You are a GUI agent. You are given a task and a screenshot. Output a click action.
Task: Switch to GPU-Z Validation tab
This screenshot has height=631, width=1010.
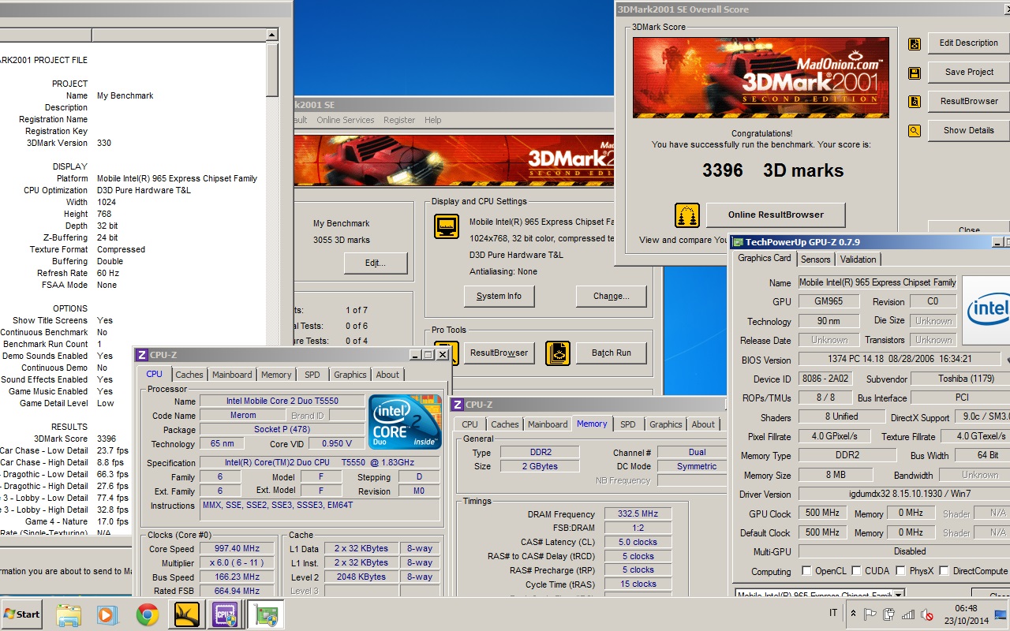858,259
